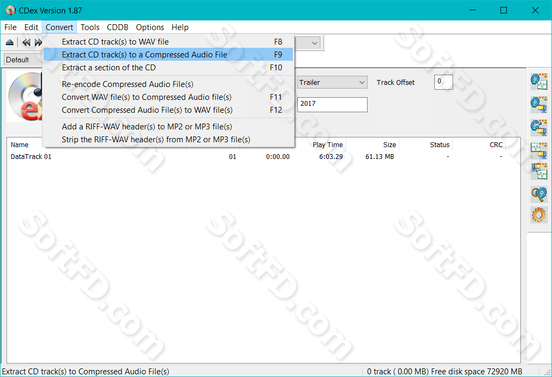Expand the Trailer genre dropdown
This screenshot has width=552, height=377.
coord(362,82)
